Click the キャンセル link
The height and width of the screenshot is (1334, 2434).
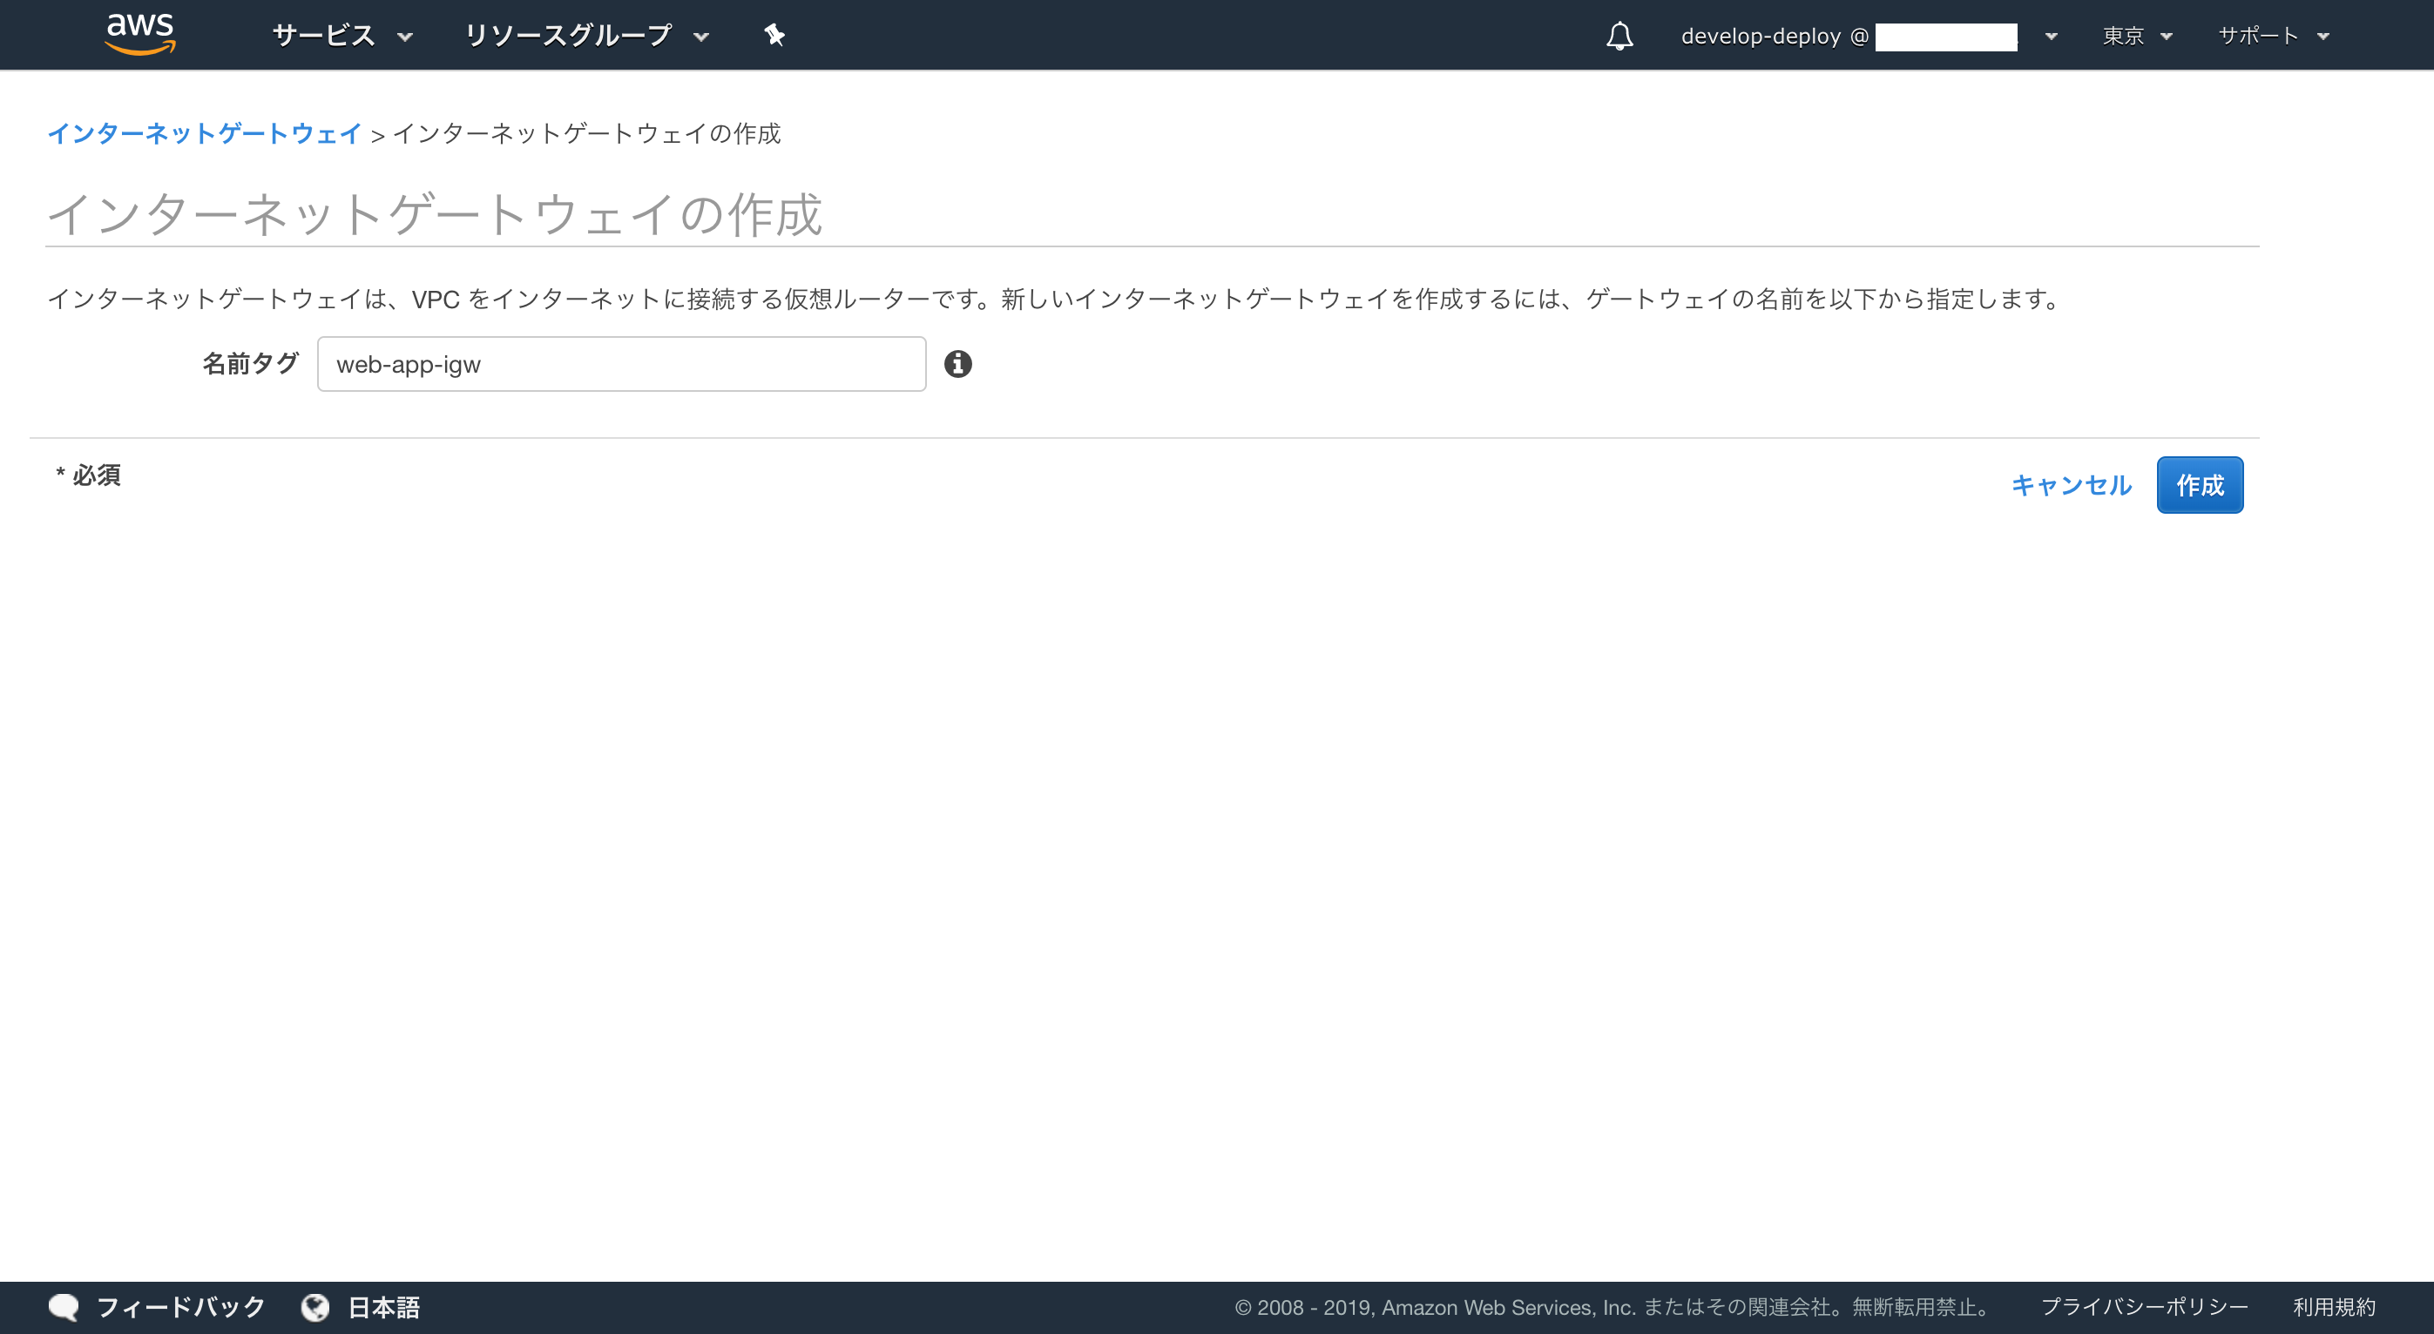click(2070, 486)
